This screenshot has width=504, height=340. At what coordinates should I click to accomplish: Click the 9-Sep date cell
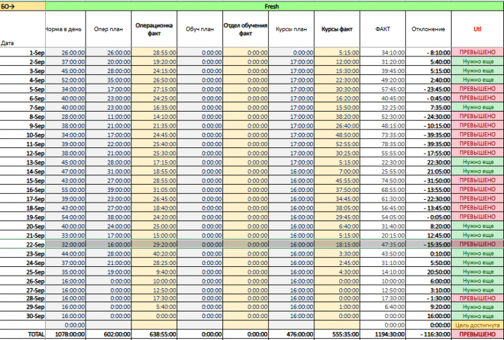(x=23, y=126)
